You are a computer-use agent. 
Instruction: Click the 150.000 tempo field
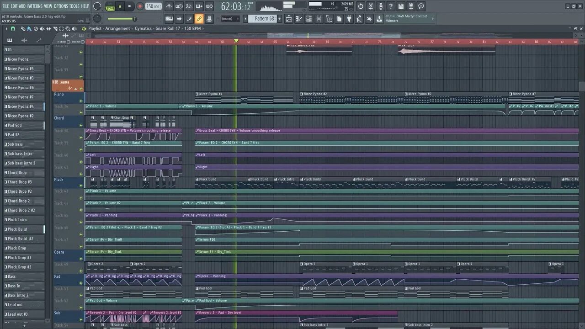(x=153, y=6)
